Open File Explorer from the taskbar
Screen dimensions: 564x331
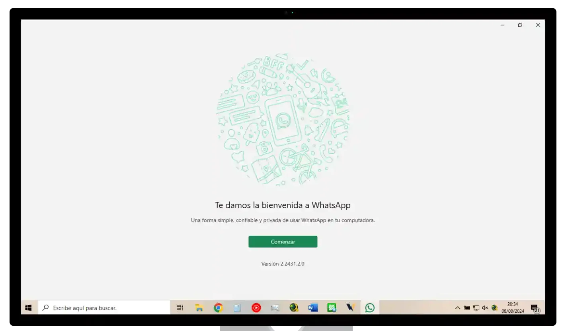(199, 308)
